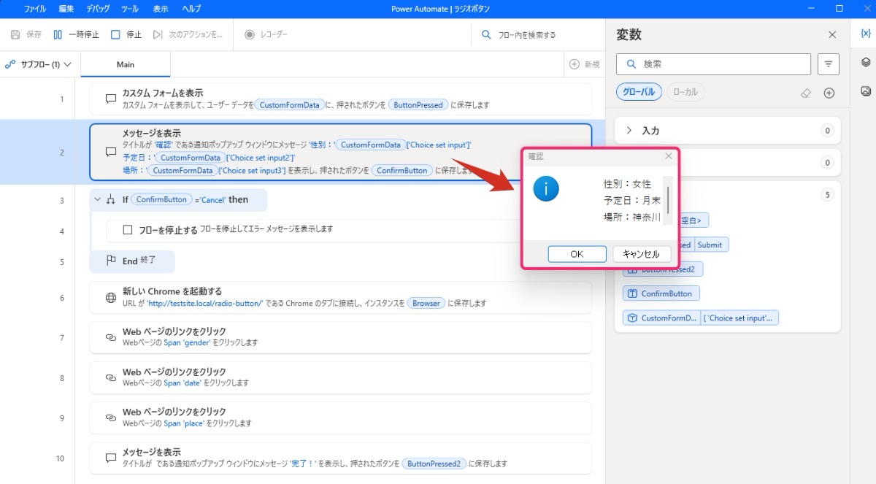Select the メッセージを表示 action in row 2
This screenshot has width=876, height=484.
tap(340, 152)
